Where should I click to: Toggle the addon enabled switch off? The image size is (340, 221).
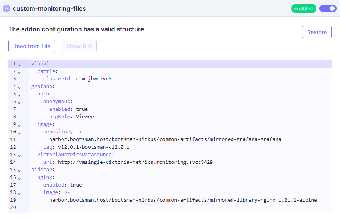click(x=328, y=8)
